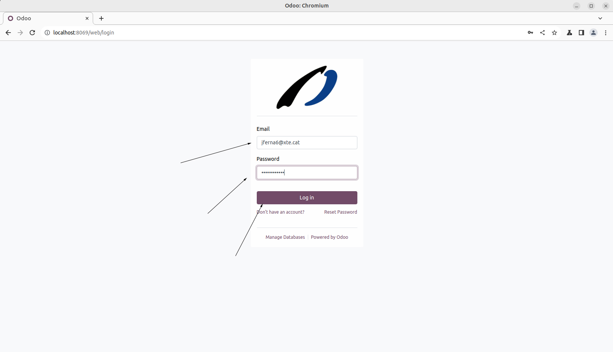Focus the Password input field

coord(307,173)
